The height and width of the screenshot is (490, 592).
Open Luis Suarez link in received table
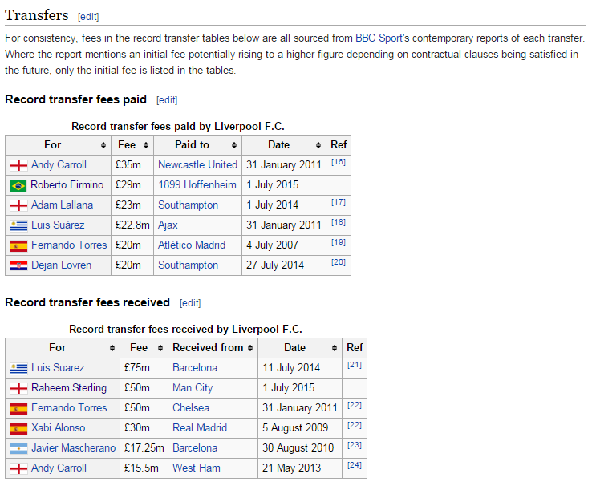[x=58, y=367]
